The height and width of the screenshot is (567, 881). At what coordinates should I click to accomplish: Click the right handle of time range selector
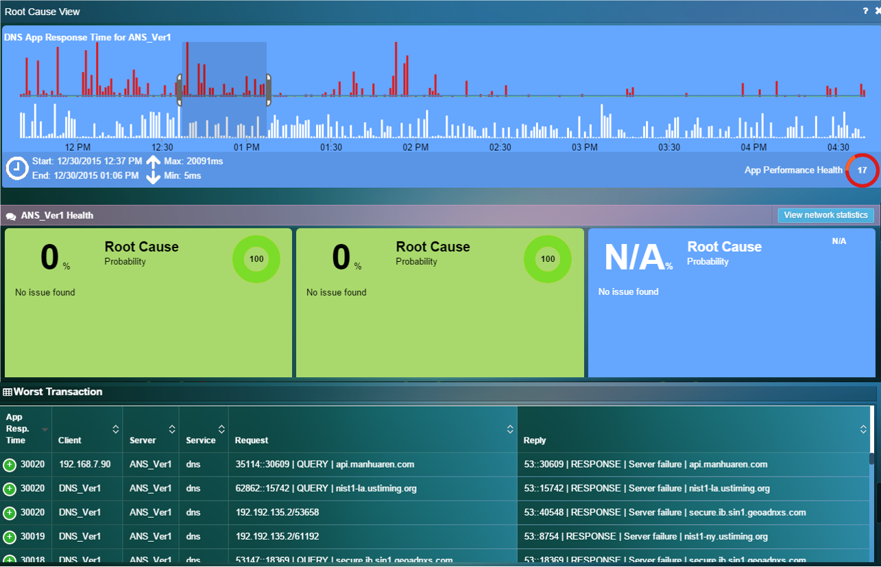(x=268, y=90)
